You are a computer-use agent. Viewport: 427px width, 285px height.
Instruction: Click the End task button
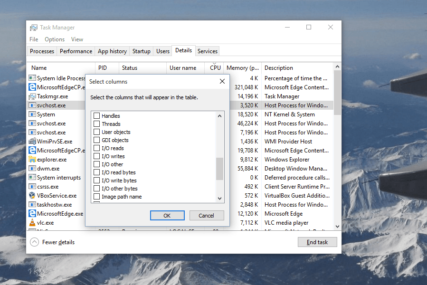(x=317, y=242)
